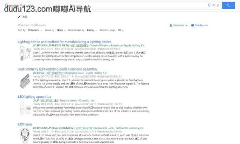Screen dimensions: 240x144
Task: Expand the Download options caret
Action: click(x=186, y=26)
